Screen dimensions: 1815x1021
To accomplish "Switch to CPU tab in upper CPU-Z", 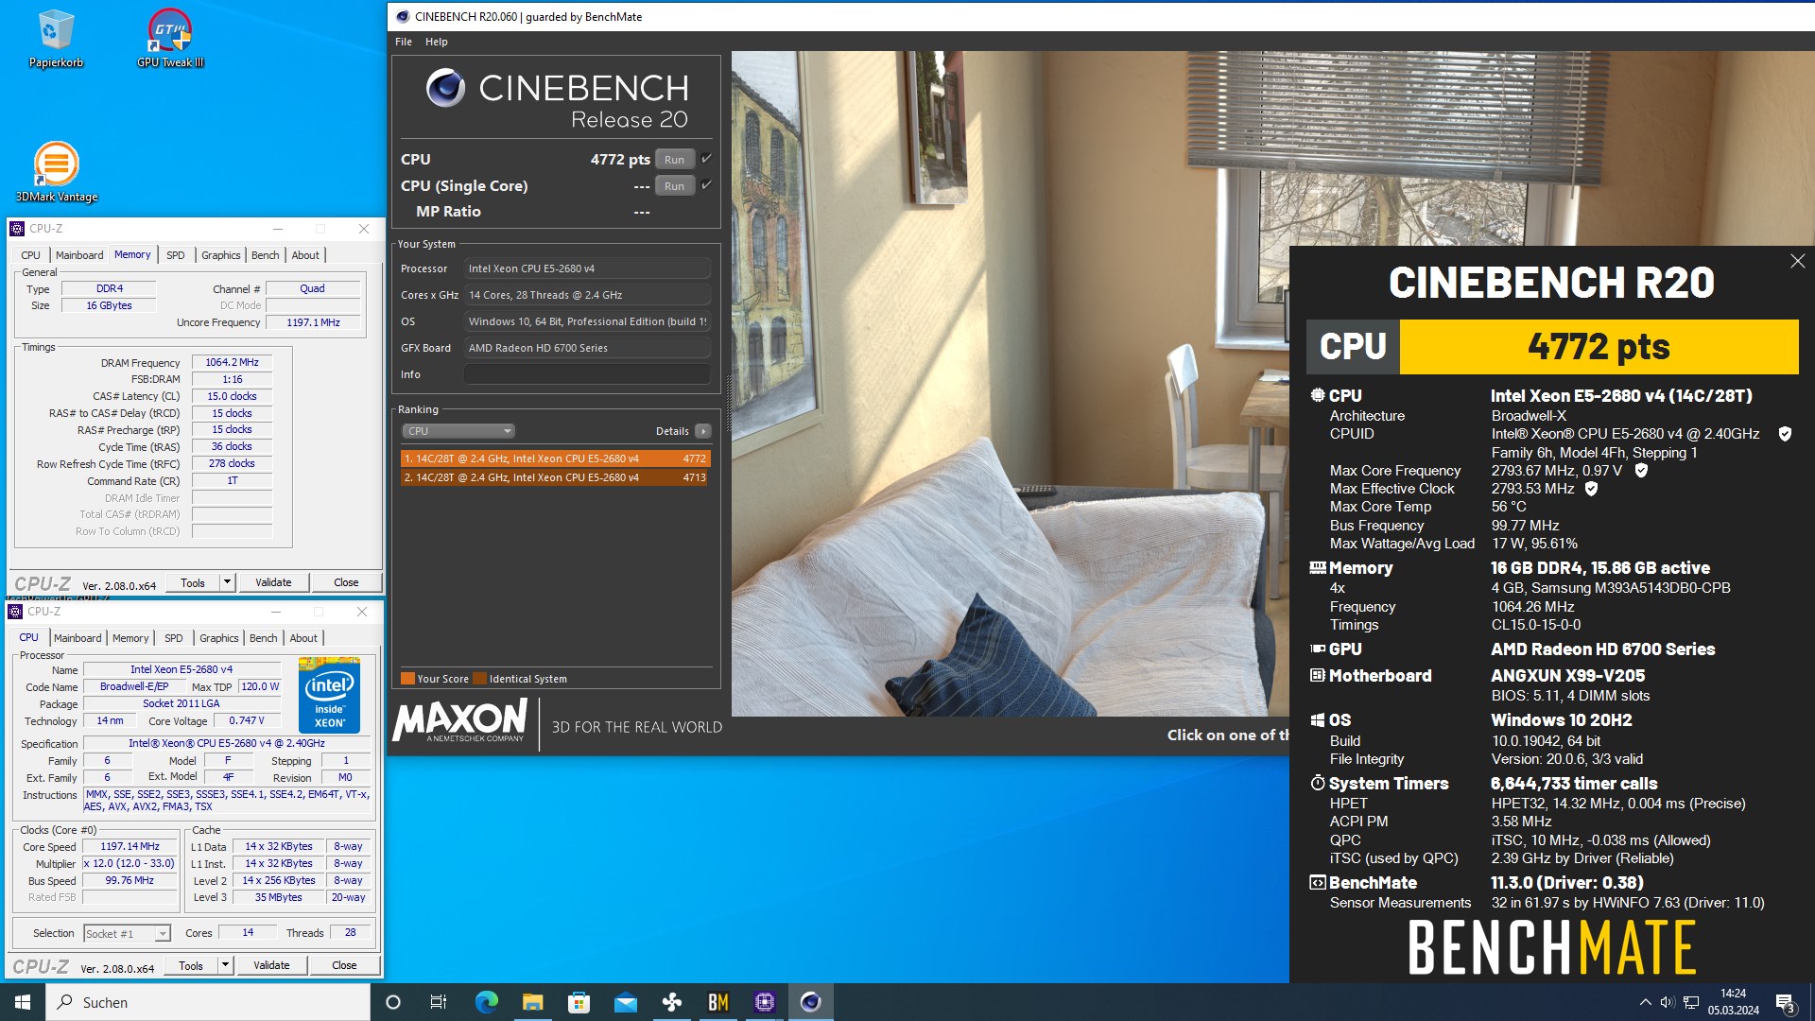I will coord(30,255).
